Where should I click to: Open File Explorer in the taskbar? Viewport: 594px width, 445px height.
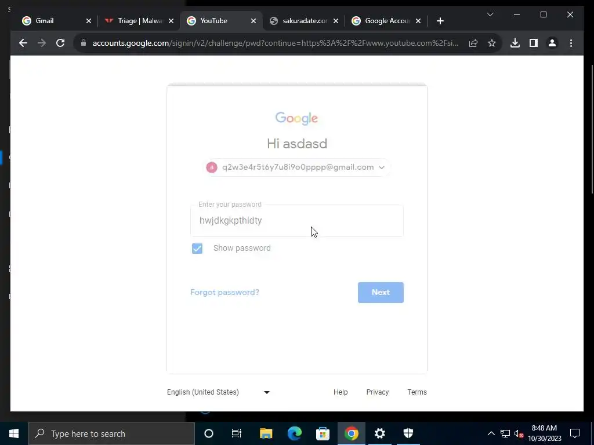tap(266, 433)
